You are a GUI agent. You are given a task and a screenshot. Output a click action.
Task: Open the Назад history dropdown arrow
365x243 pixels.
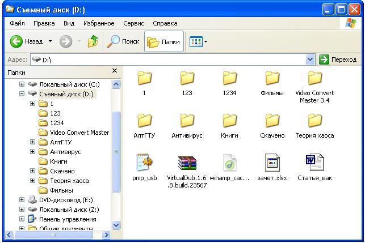click(x=50, y=41)
